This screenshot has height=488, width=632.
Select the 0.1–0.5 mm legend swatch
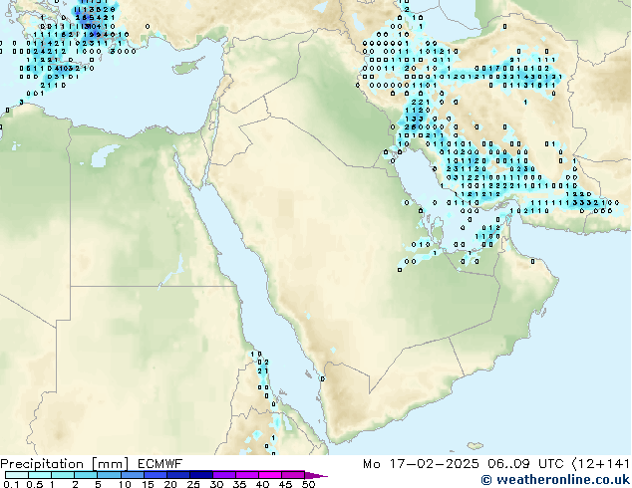click(x=17, y=475)
